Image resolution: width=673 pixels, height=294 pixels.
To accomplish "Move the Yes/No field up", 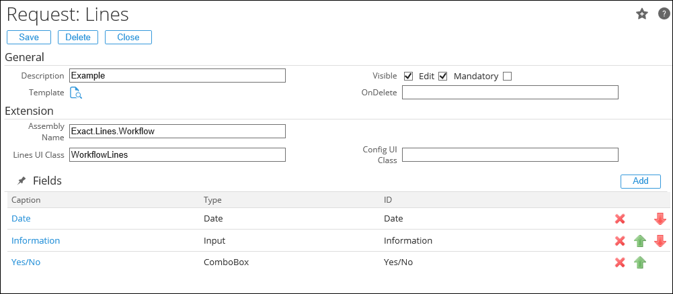I will click(x=640, y=262).
